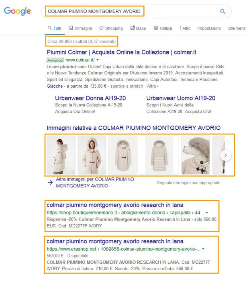Open the erashop.net result title
This screenshot has width=249, height=281.
tap(115, 241)
